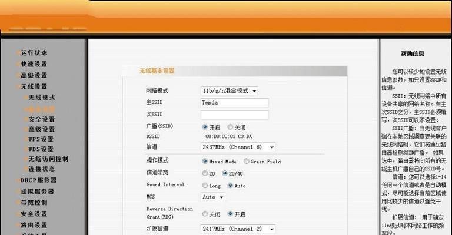Click the 帮助信息 heading
Image resolution: width=452 pixels, height=235 pixels.
click(x=412, y=53)
